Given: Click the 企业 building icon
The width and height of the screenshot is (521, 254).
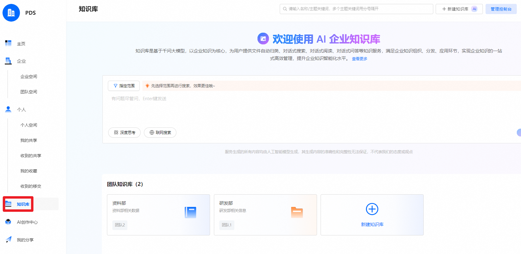Looking at the screenshot, I should click(x=8, y=61).
